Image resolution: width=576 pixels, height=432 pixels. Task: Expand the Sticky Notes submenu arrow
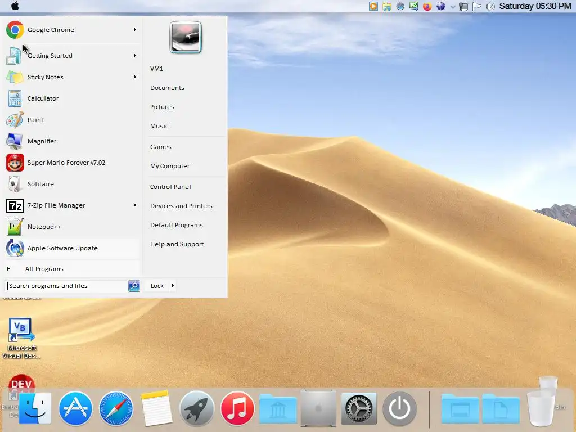click(135, 77)
